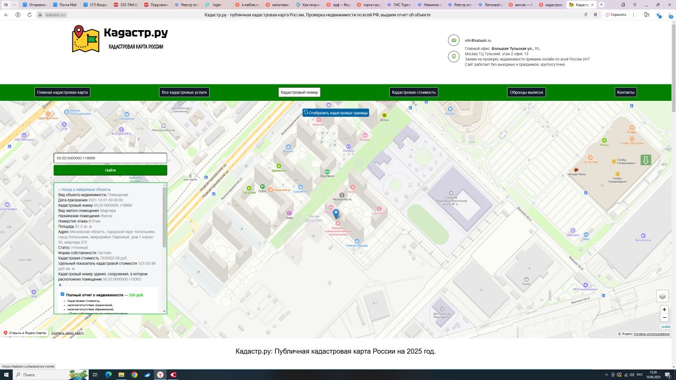Click the info@kabastr.ru email text
The image size is (676, 380).
point(478,41)
